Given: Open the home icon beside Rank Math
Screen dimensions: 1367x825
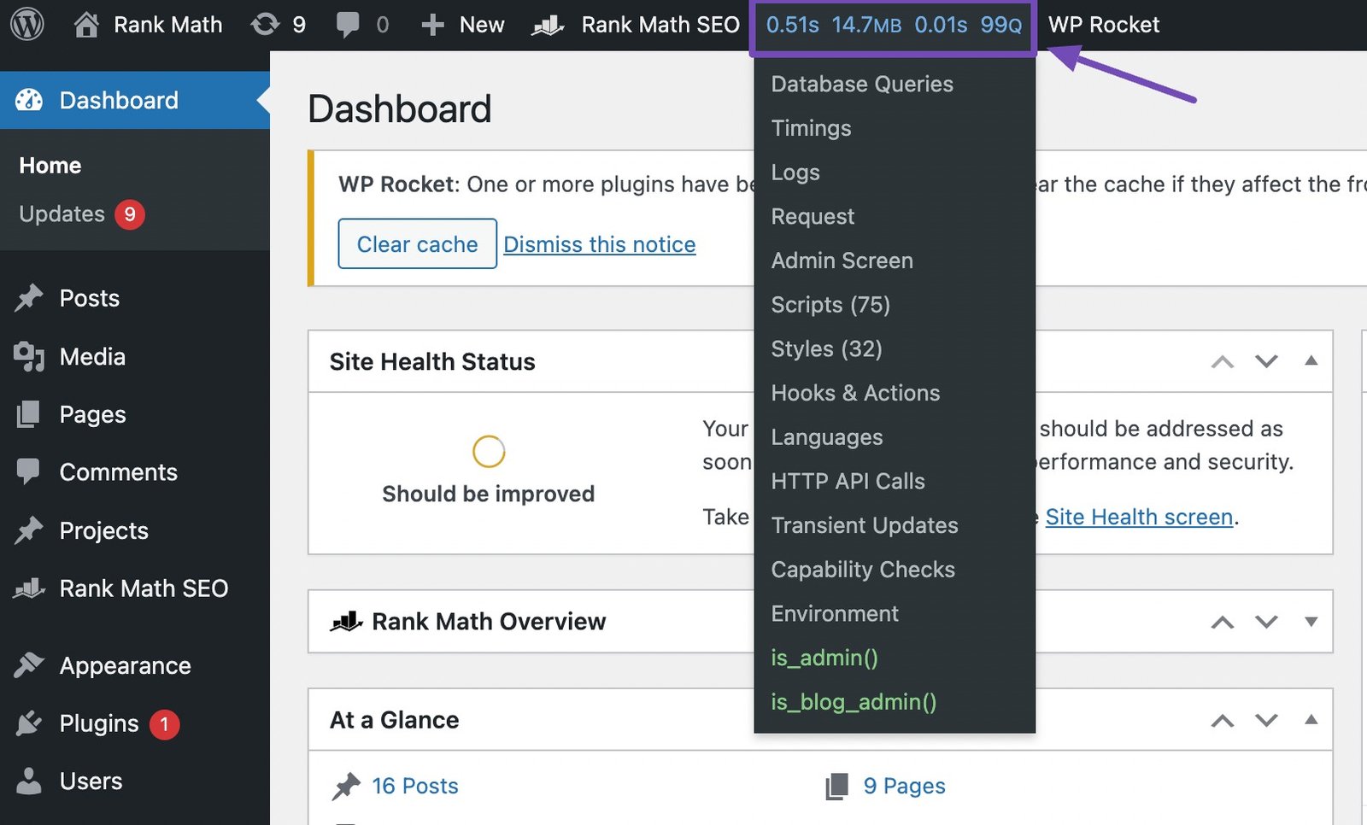Looking at the screenshot, I should tap(85, 24).
